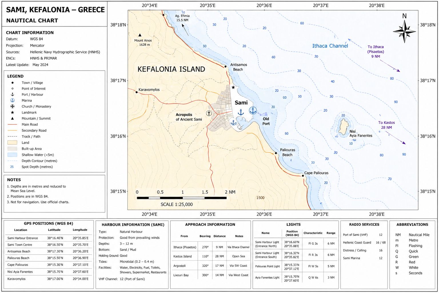439x293 pixels.
Task: Select Sami Harbour Entrance row in GPS table
Action: coord(48,238)
